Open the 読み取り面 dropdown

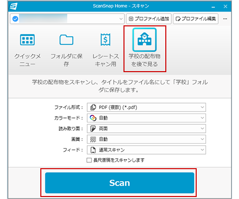click(x=146, y=128)
